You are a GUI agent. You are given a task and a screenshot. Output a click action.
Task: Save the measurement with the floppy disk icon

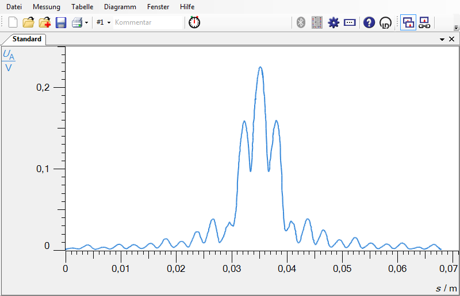coord(61,22)
